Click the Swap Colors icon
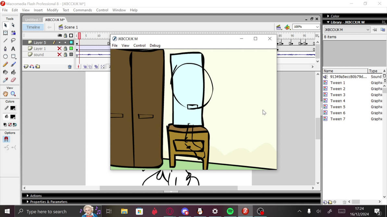This screenshot has width=387, height=217. 15,125
